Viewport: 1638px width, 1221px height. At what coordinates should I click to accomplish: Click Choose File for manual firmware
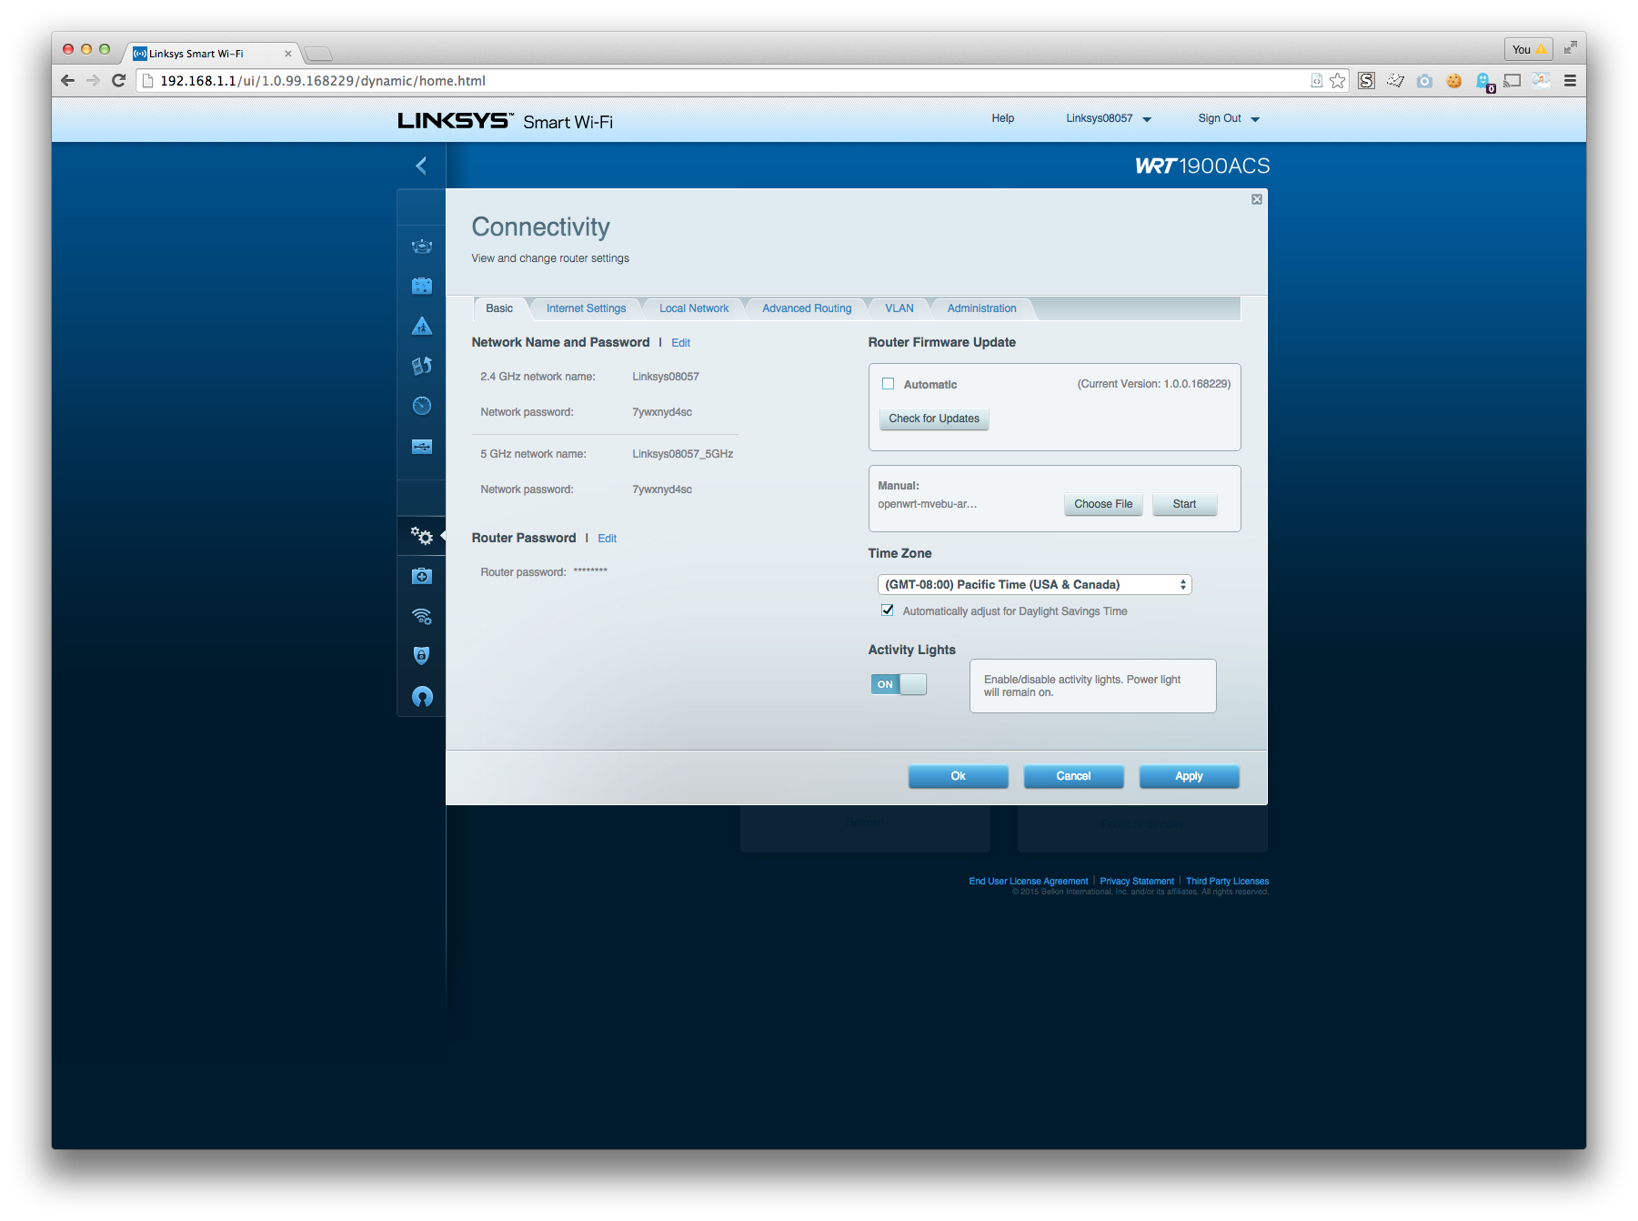[1103, 504]
